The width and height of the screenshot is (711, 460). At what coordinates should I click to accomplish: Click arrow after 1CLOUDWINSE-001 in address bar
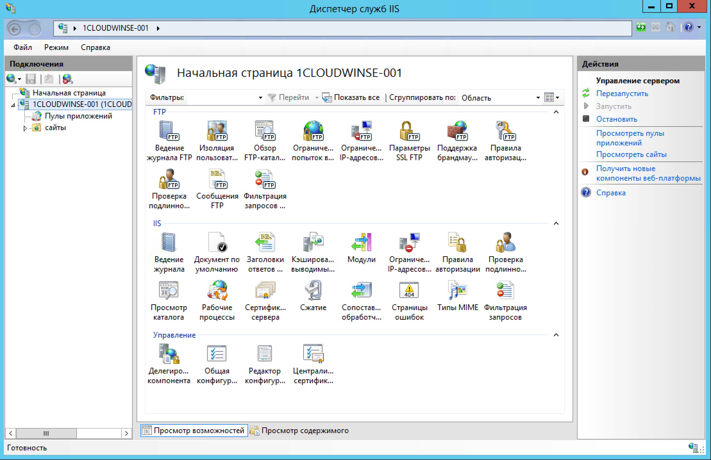[158, 28]
